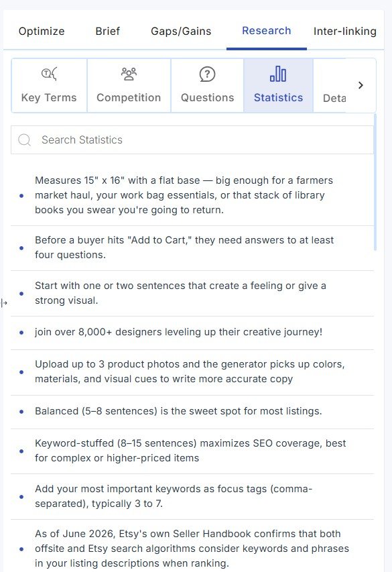Click the statistics list vertical scrollbar
392x572 pixels.
click(x=375, y=182)
